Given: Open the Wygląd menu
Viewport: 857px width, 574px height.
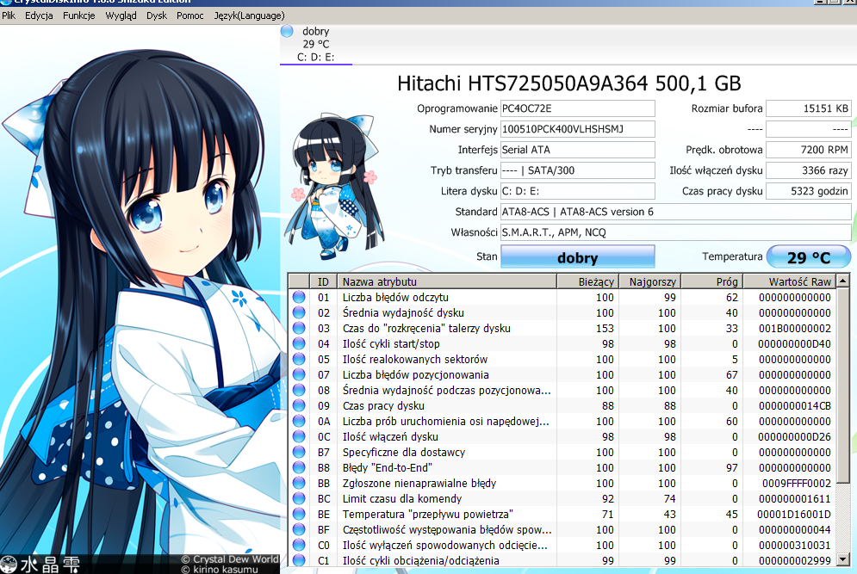Looking at the screenshot, I should [121, 15].
